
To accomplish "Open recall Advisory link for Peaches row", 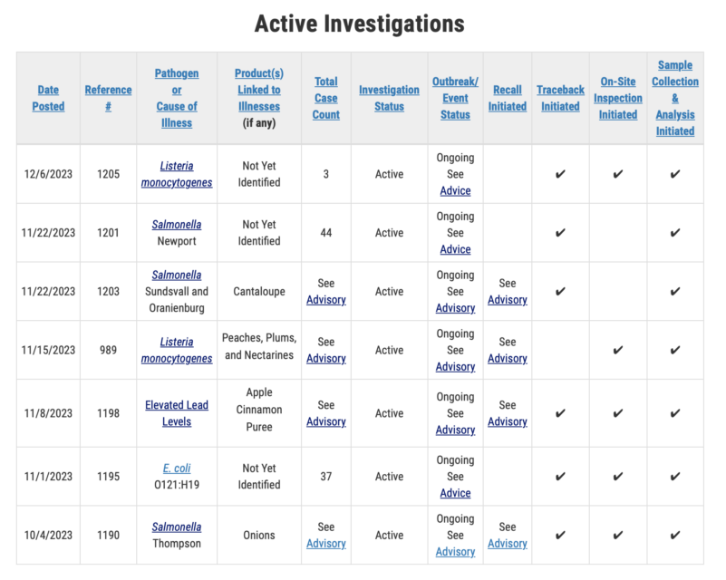I will click(x=507, y=359).
